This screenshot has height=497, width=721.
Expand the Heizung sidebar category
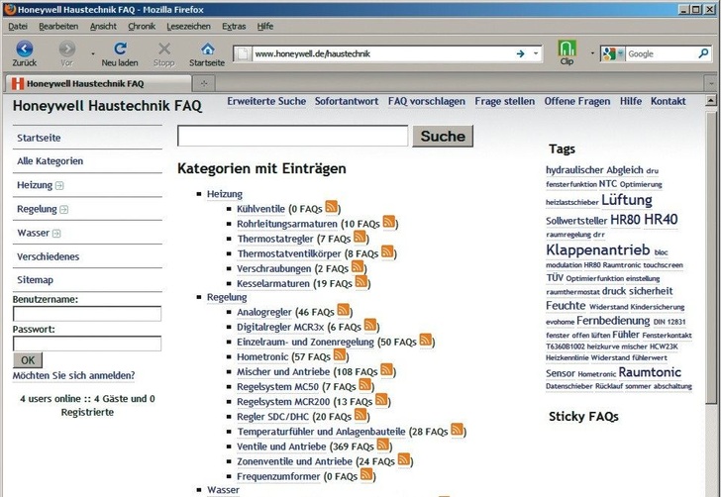(x=60, y=185)
